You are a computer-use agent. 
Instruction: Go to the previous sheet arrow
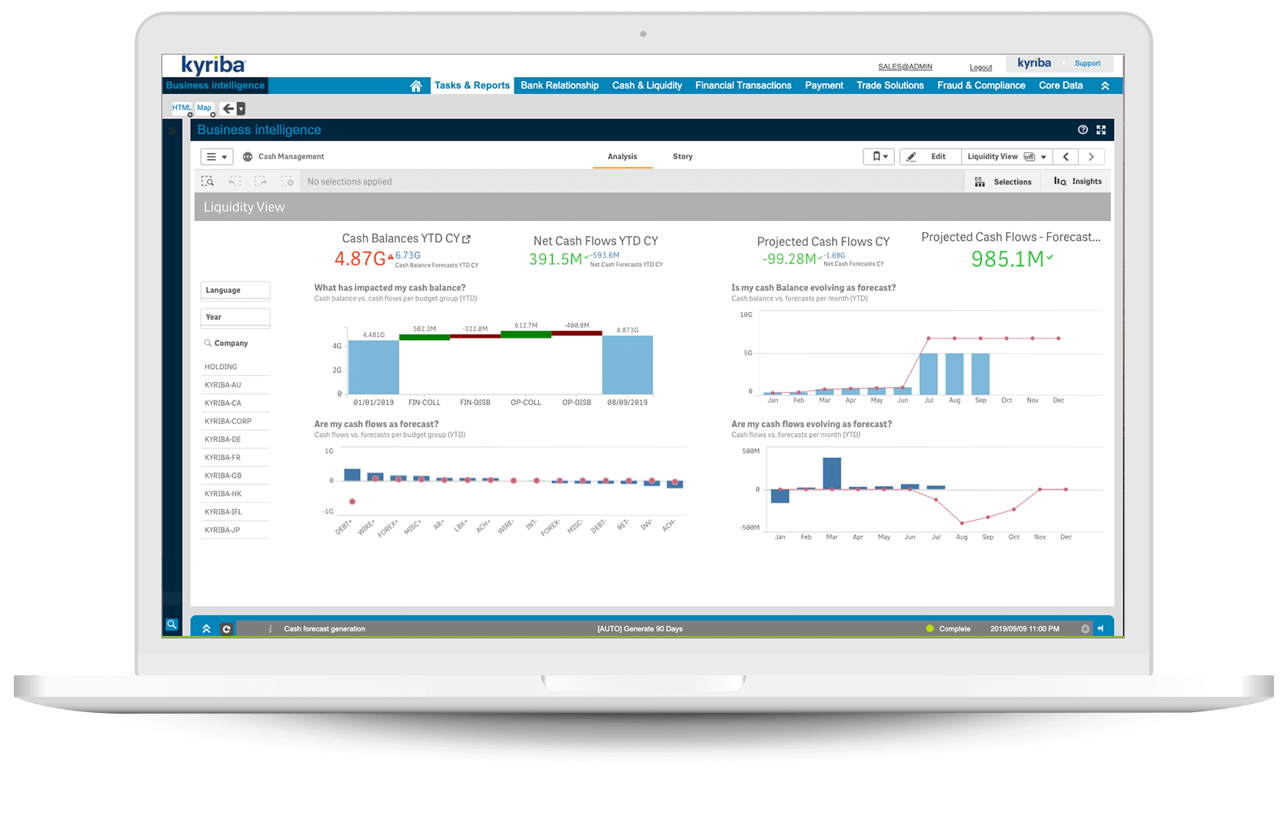click(x=1066, y=157)
